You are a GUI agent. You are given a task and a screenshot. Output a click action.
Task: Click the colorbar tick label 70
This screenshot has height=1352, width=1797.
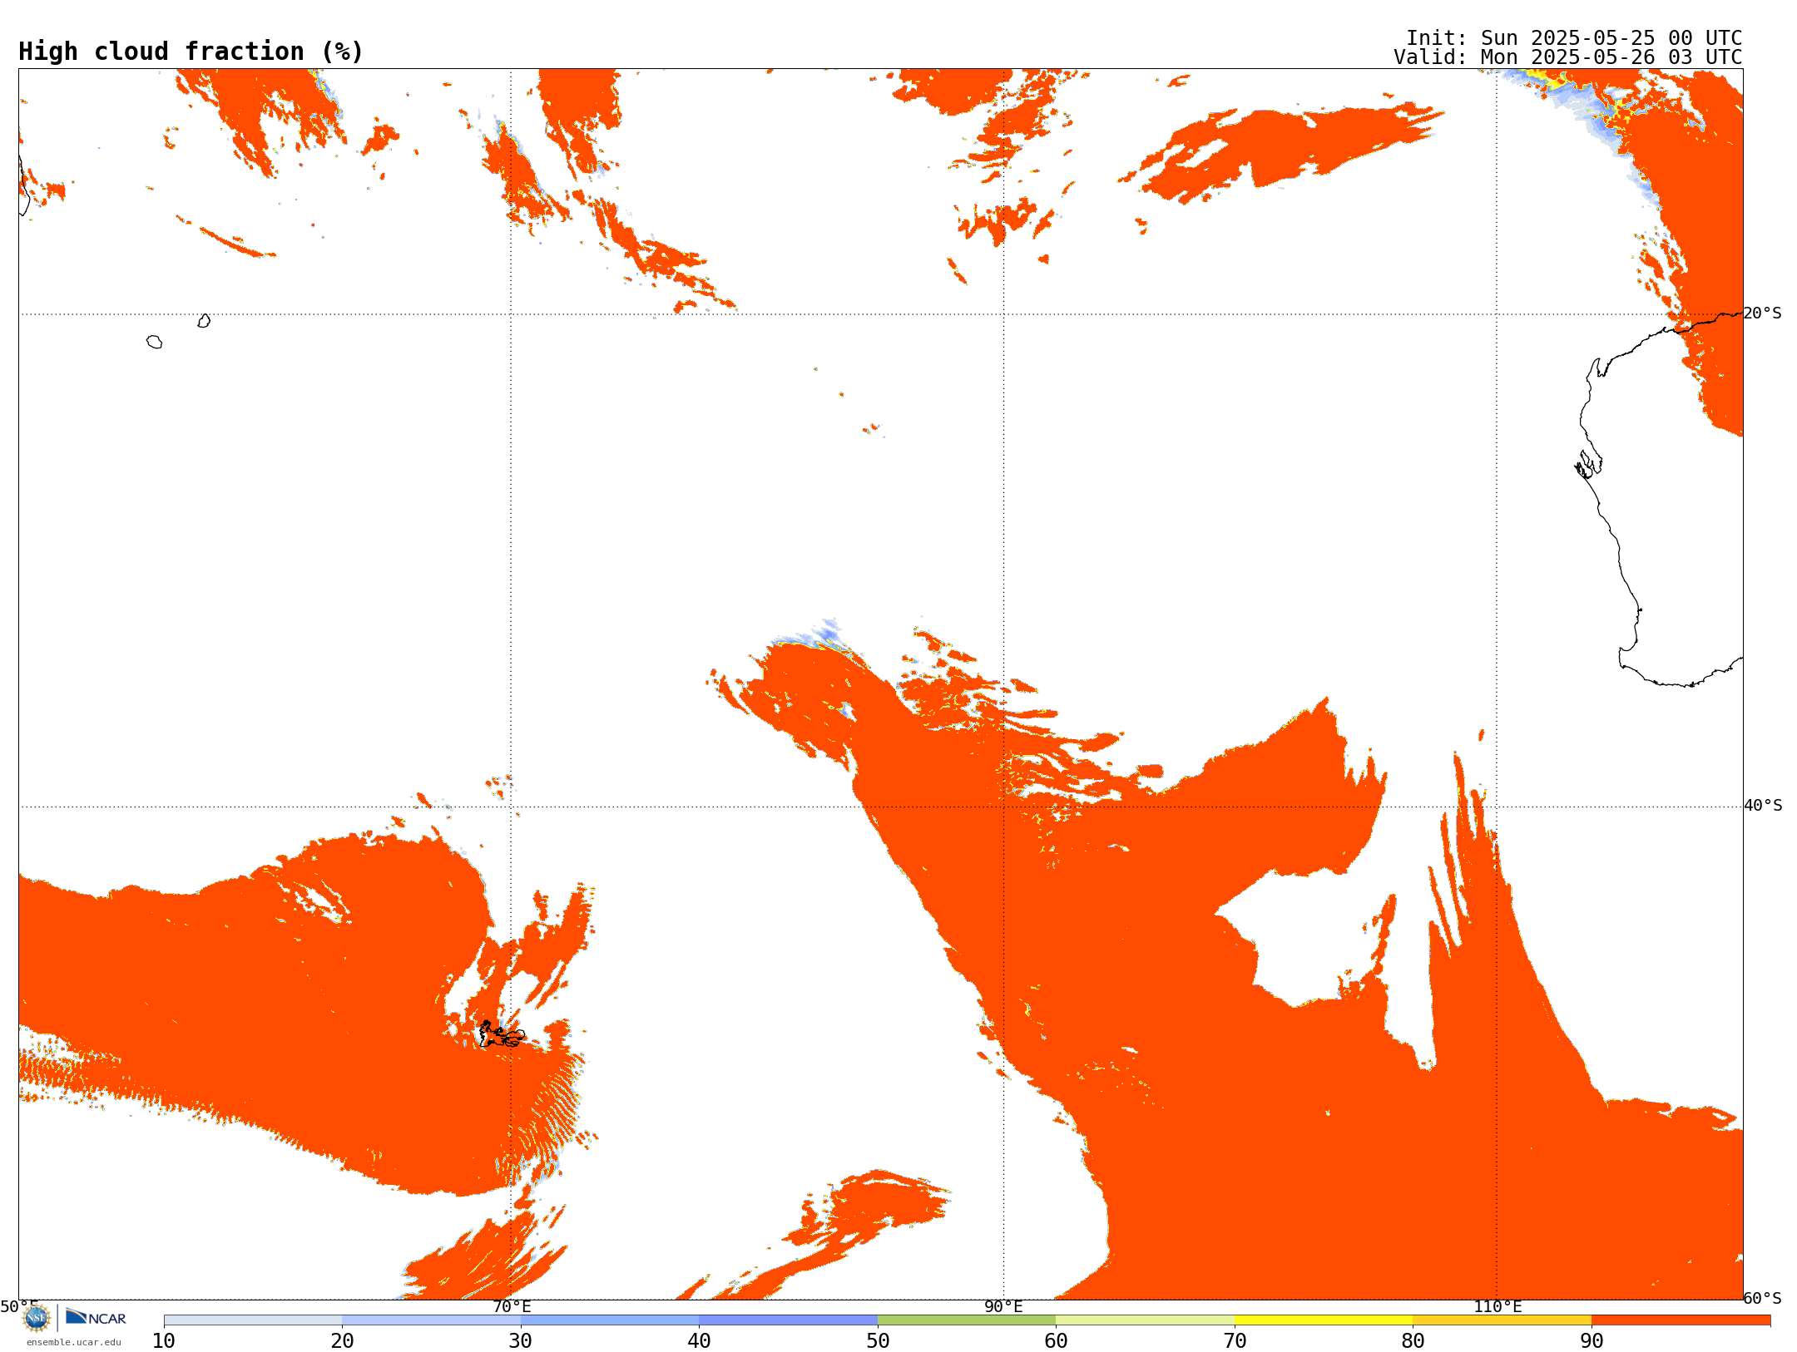1235,1341
